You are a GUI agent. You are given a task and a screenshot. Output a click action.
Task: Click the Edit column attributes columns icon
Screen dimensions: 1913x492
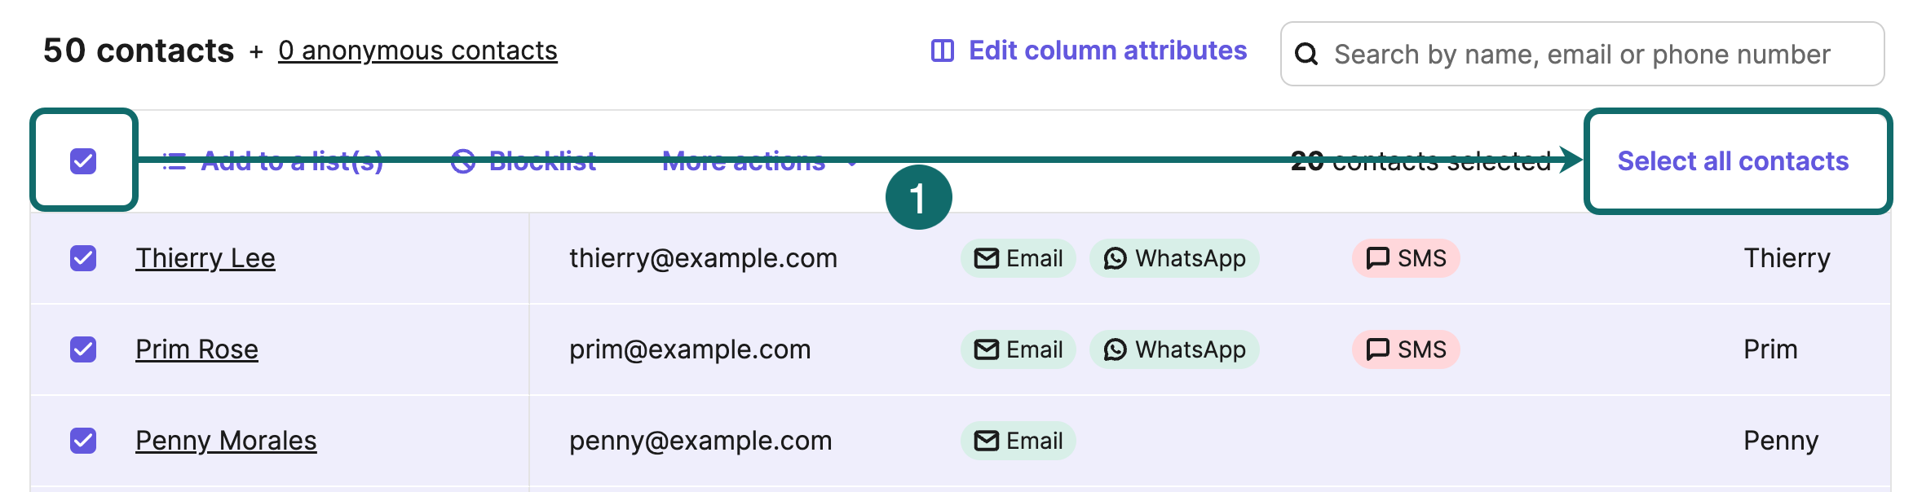(942, 51)
